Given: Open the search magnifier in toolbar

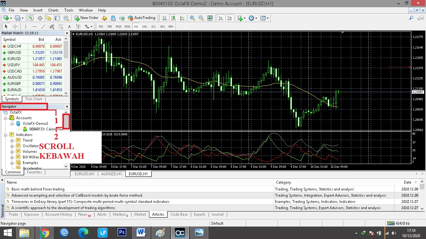Looking at the screenshot, I should coord(411,18).
